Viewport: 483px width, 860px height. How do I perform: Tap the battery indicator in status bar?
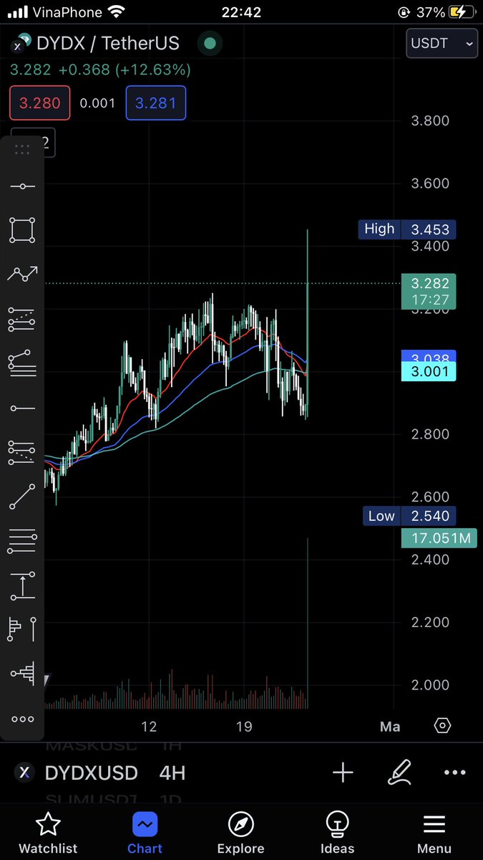460,12
